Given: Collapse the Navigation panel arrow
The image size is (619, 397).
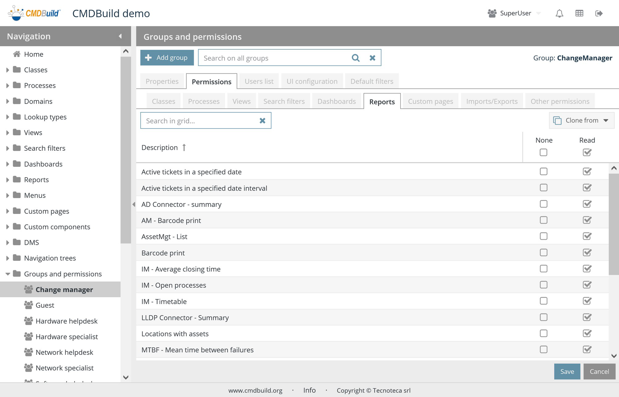Looking at the screenshot, I should tap(120, 36).
